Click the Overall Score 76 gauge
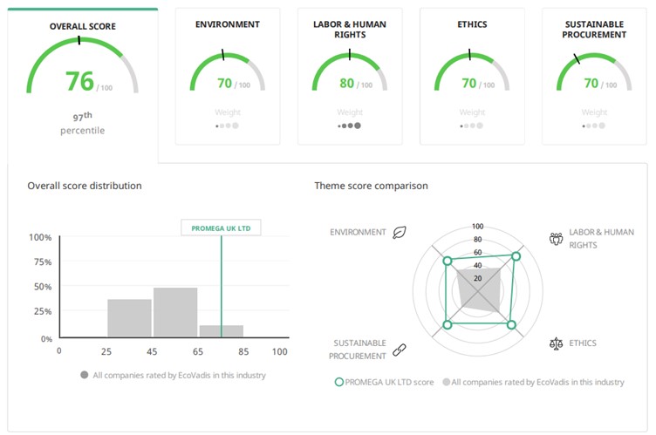Viewport: 656px width, 435px height. coord(82,65)
